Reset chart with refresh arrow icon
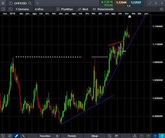Screen dimensions: 165x138 pos(3,136)
